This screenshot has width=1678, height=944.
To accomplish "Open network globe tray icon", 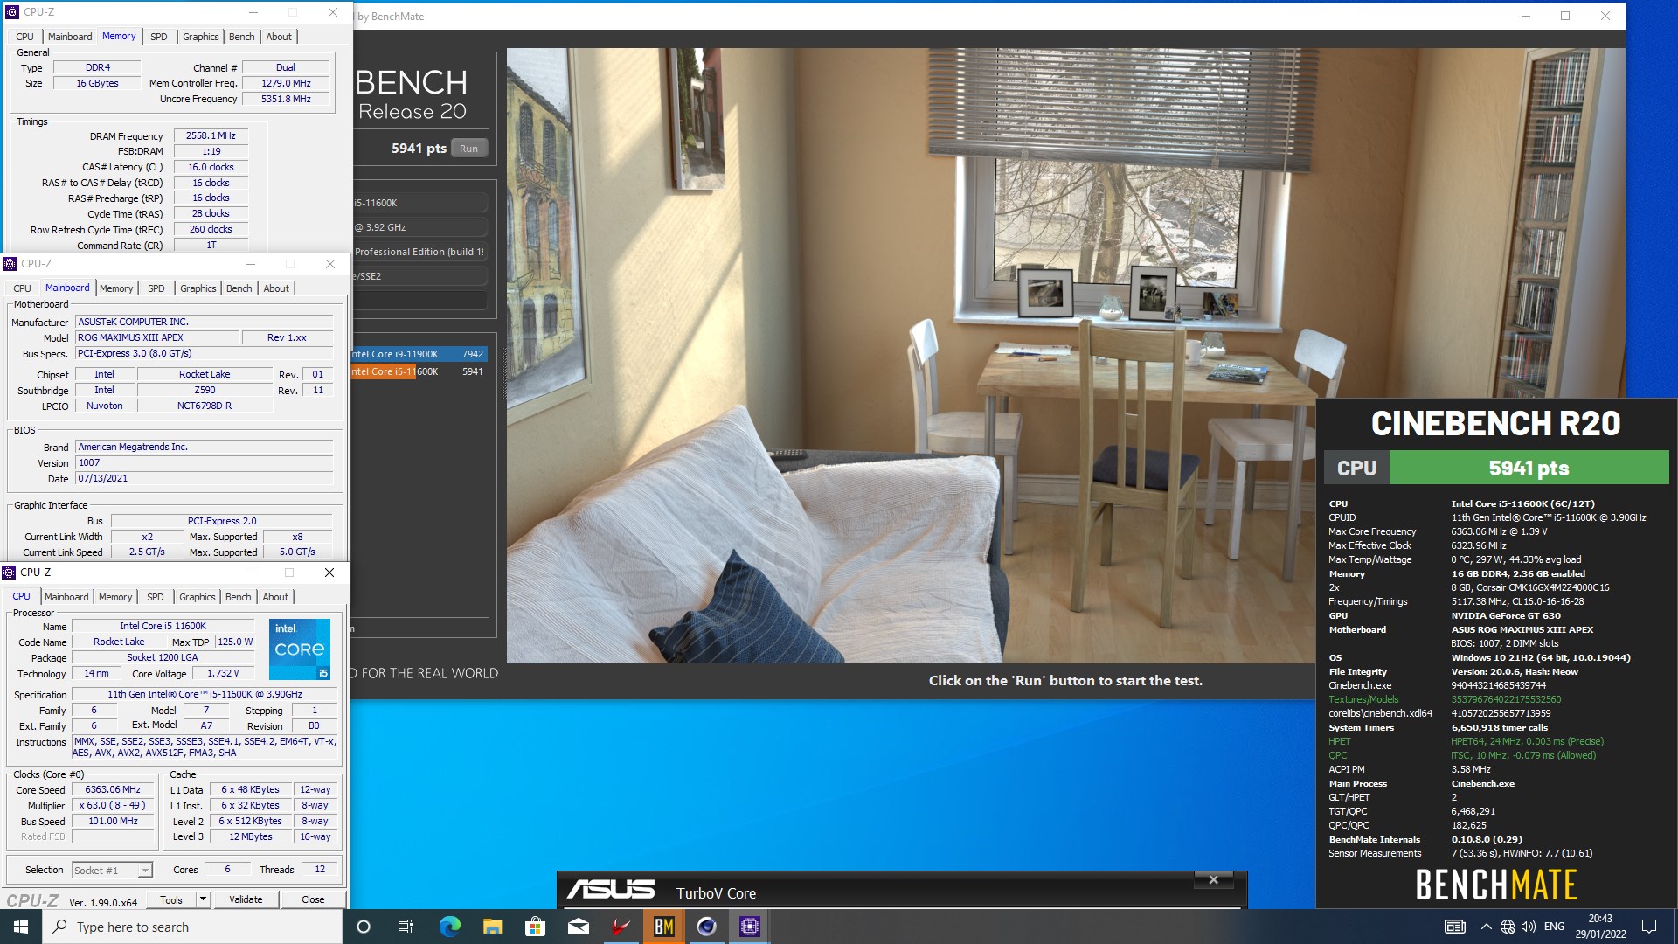I will 1508,927.
